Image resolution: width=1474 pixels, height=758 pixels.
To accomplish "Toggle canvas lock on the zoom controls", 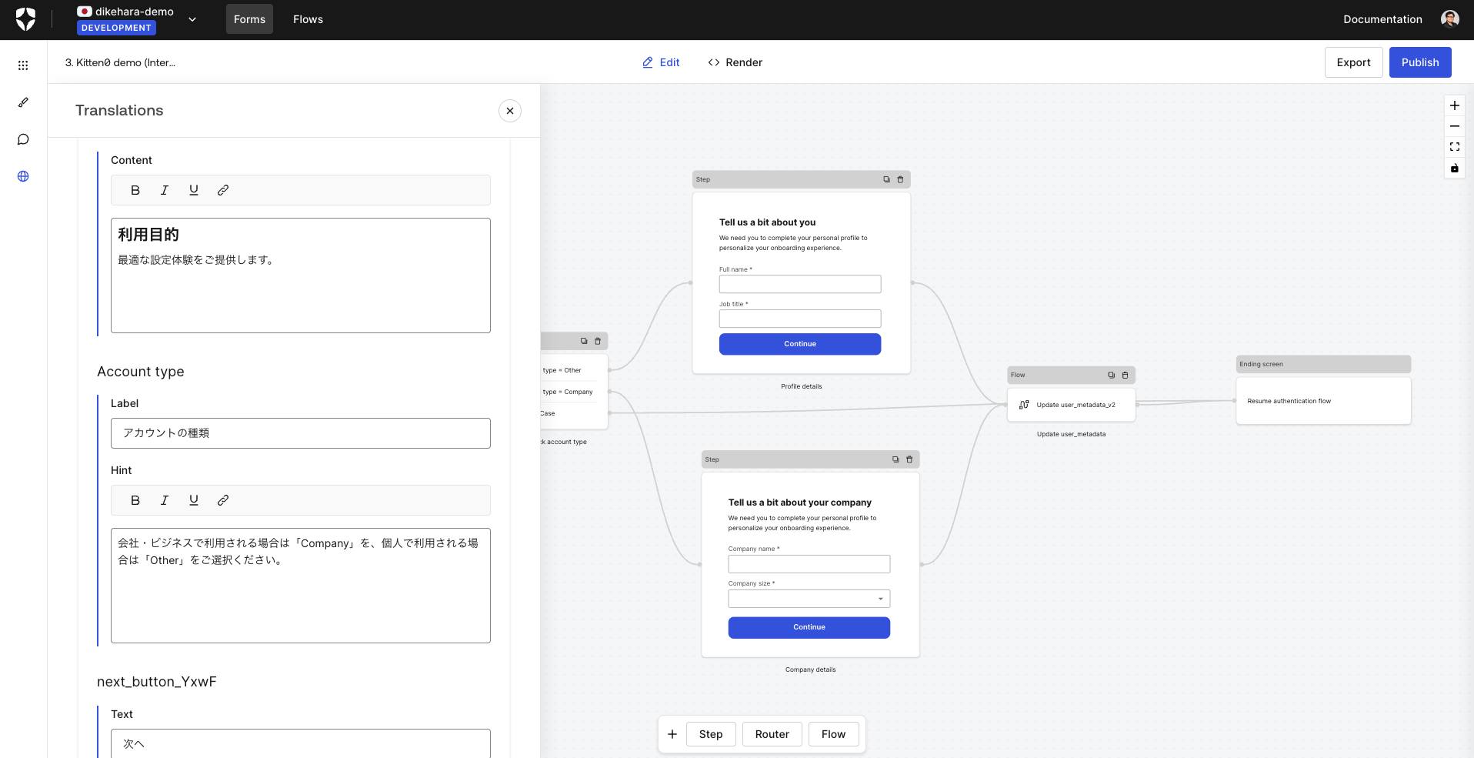I will point(1454,169).
